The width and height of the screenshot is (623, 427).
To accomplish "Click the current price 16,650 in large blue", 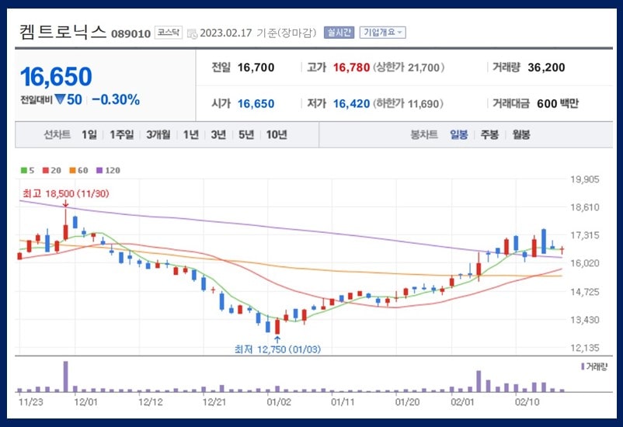I will point(56,77).
